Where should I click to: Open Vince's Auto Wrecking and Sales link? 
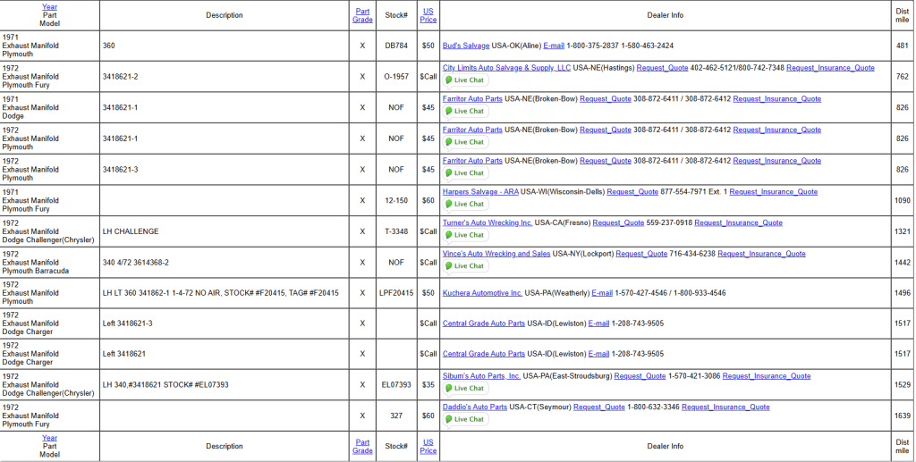[496, 254]
